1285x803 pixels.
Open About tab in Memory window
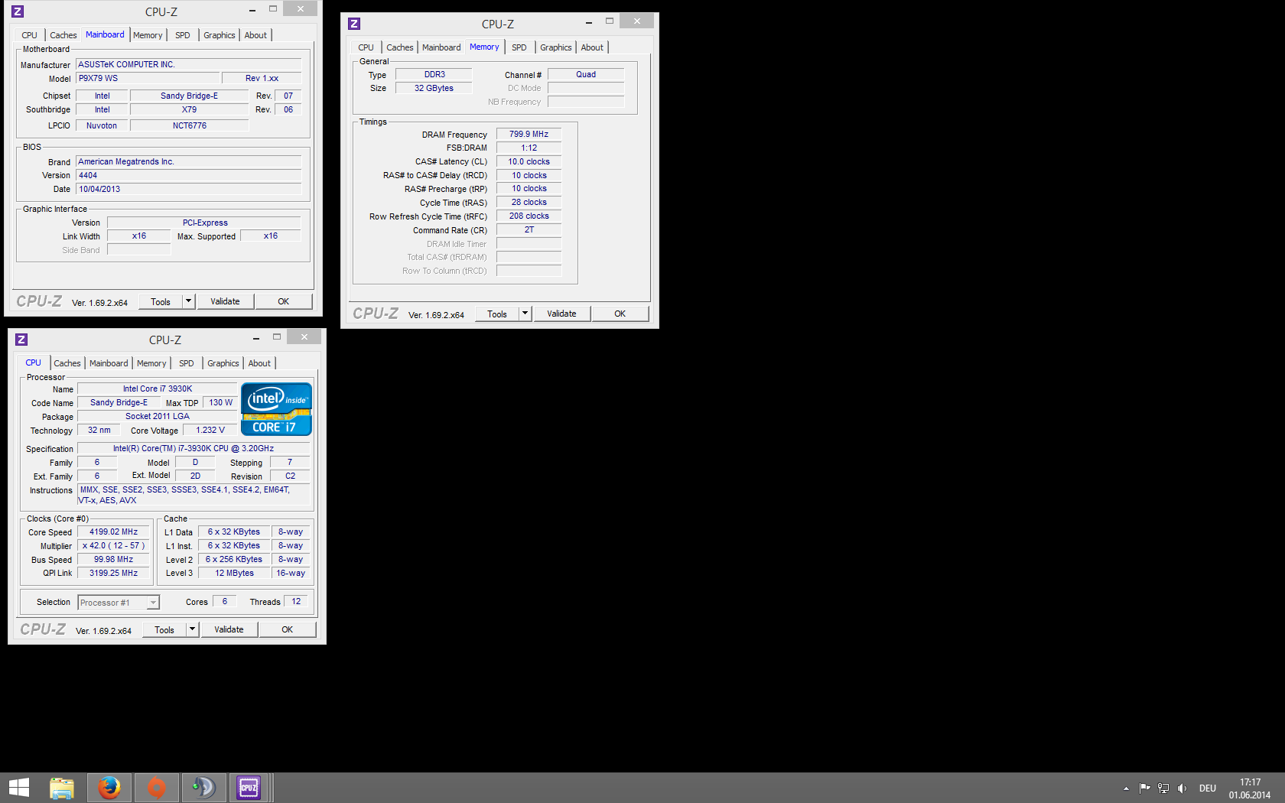pyautogui.click(x=592, y=47)
